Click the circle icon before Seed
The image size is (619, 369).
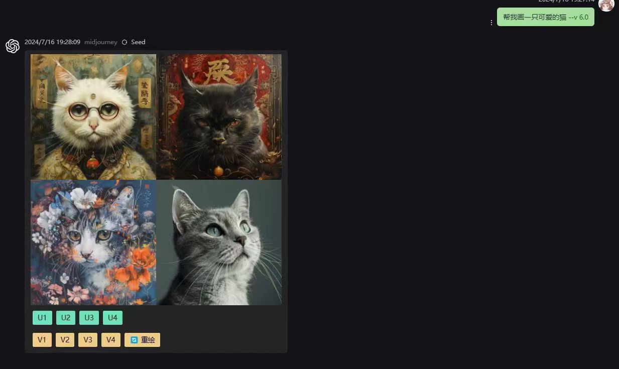click(x=125, y=42)
